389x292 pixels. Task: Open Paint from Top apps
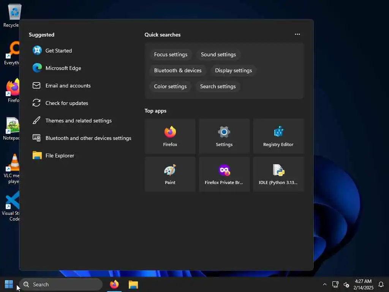coord(170,174)
